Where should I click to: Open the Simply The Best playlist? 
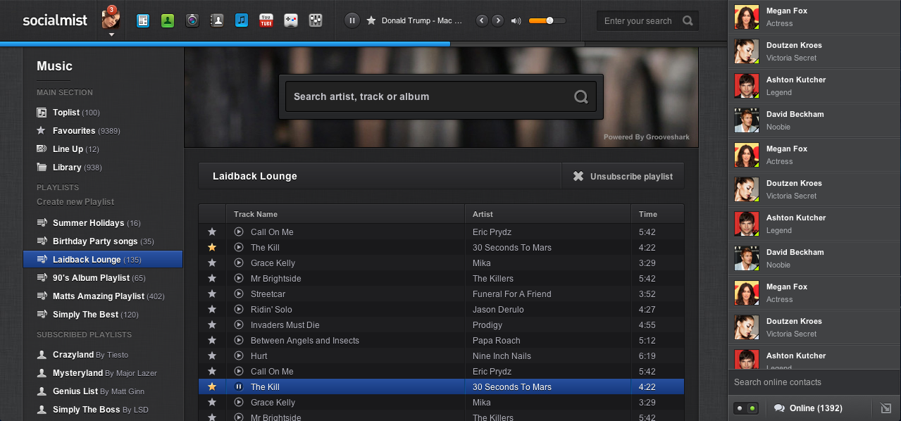pyautogui.click(x=87, y=315)
